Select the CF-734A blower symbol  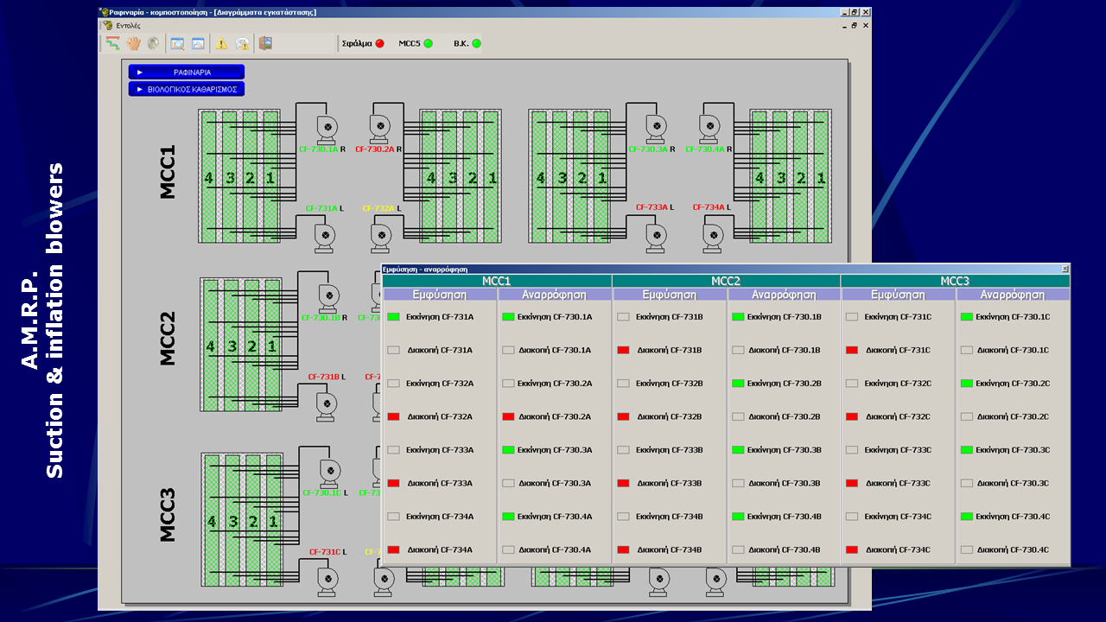(713, 236)
